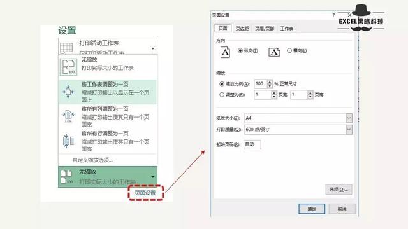Click the portrait orientation page icon
This screenshot has width=408, height=229.
225,52
